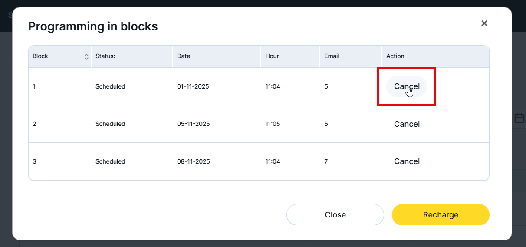Click the Block column header
The image size is (526, 247).
[x=41, y=56]
